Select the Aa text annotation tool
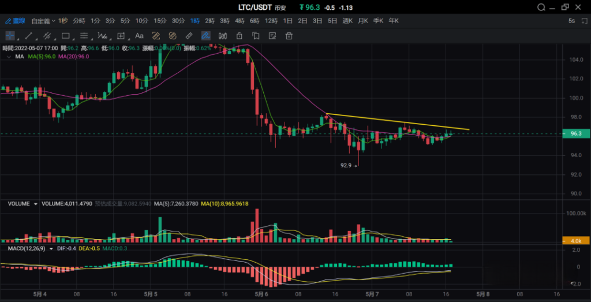This screenshot has height=302, width=591. click(x=139, y=36)
